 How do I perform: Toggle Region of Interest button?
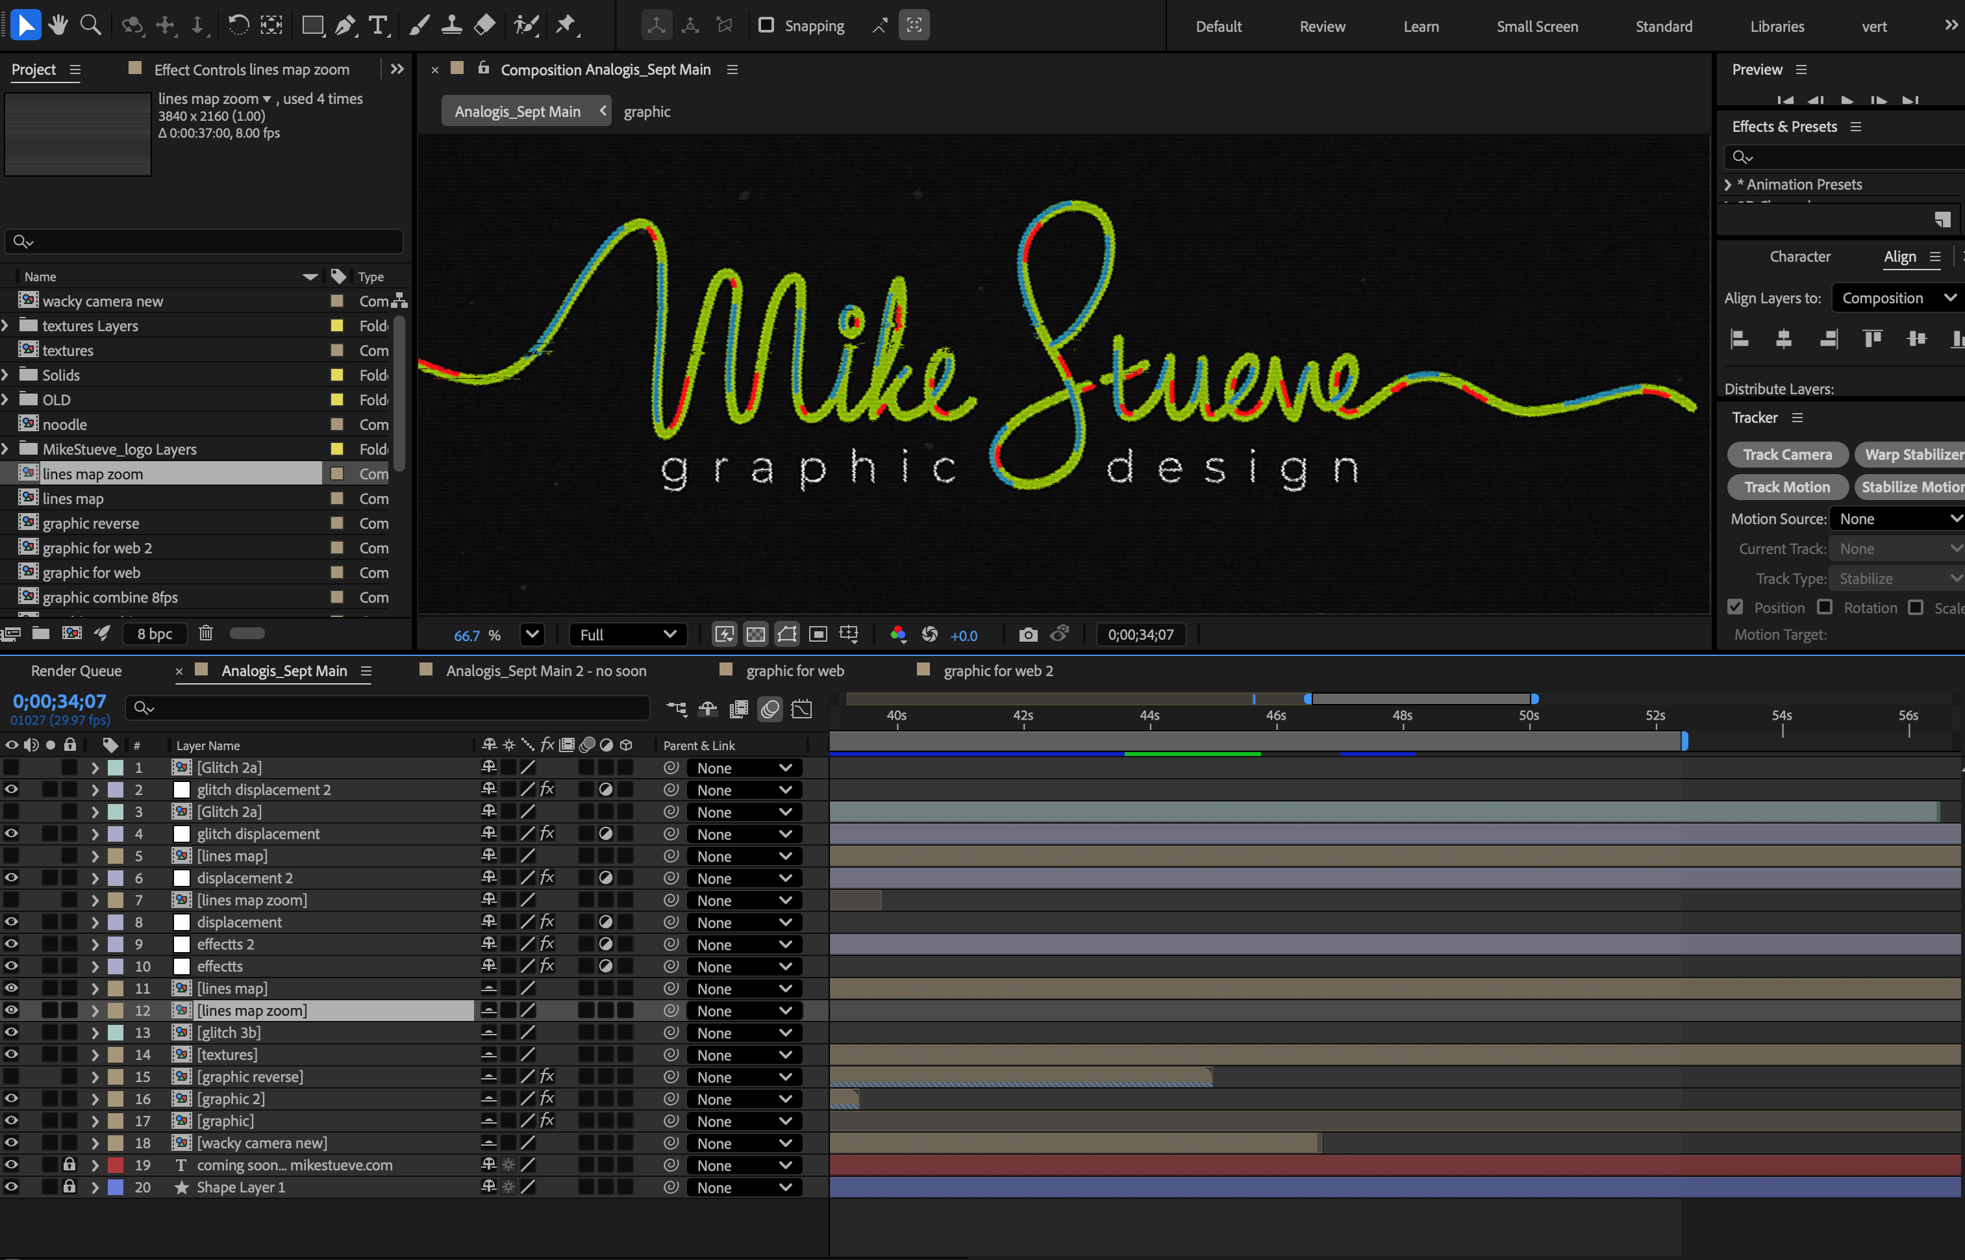point(818,634)
